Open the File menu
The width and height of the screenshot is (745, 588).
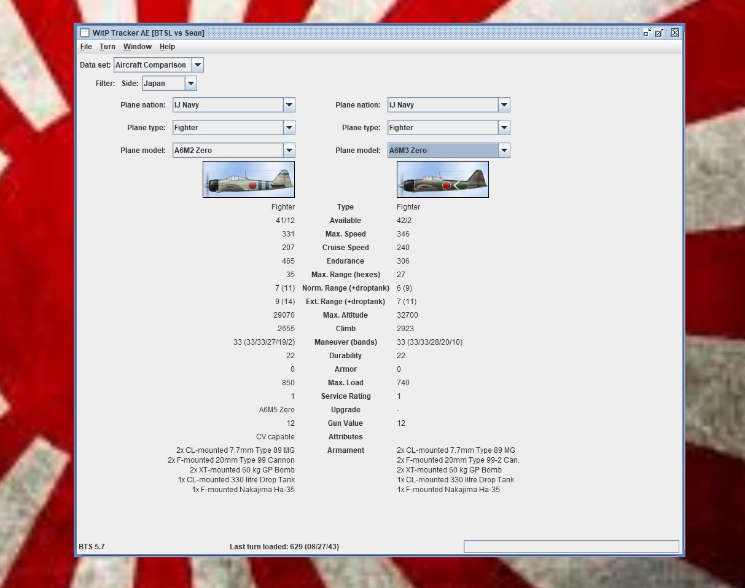pos(86,47)
